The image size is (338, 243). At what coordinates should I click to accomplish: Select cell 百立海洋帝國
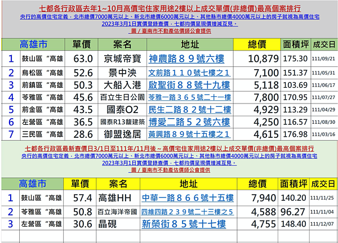point(118,212)
